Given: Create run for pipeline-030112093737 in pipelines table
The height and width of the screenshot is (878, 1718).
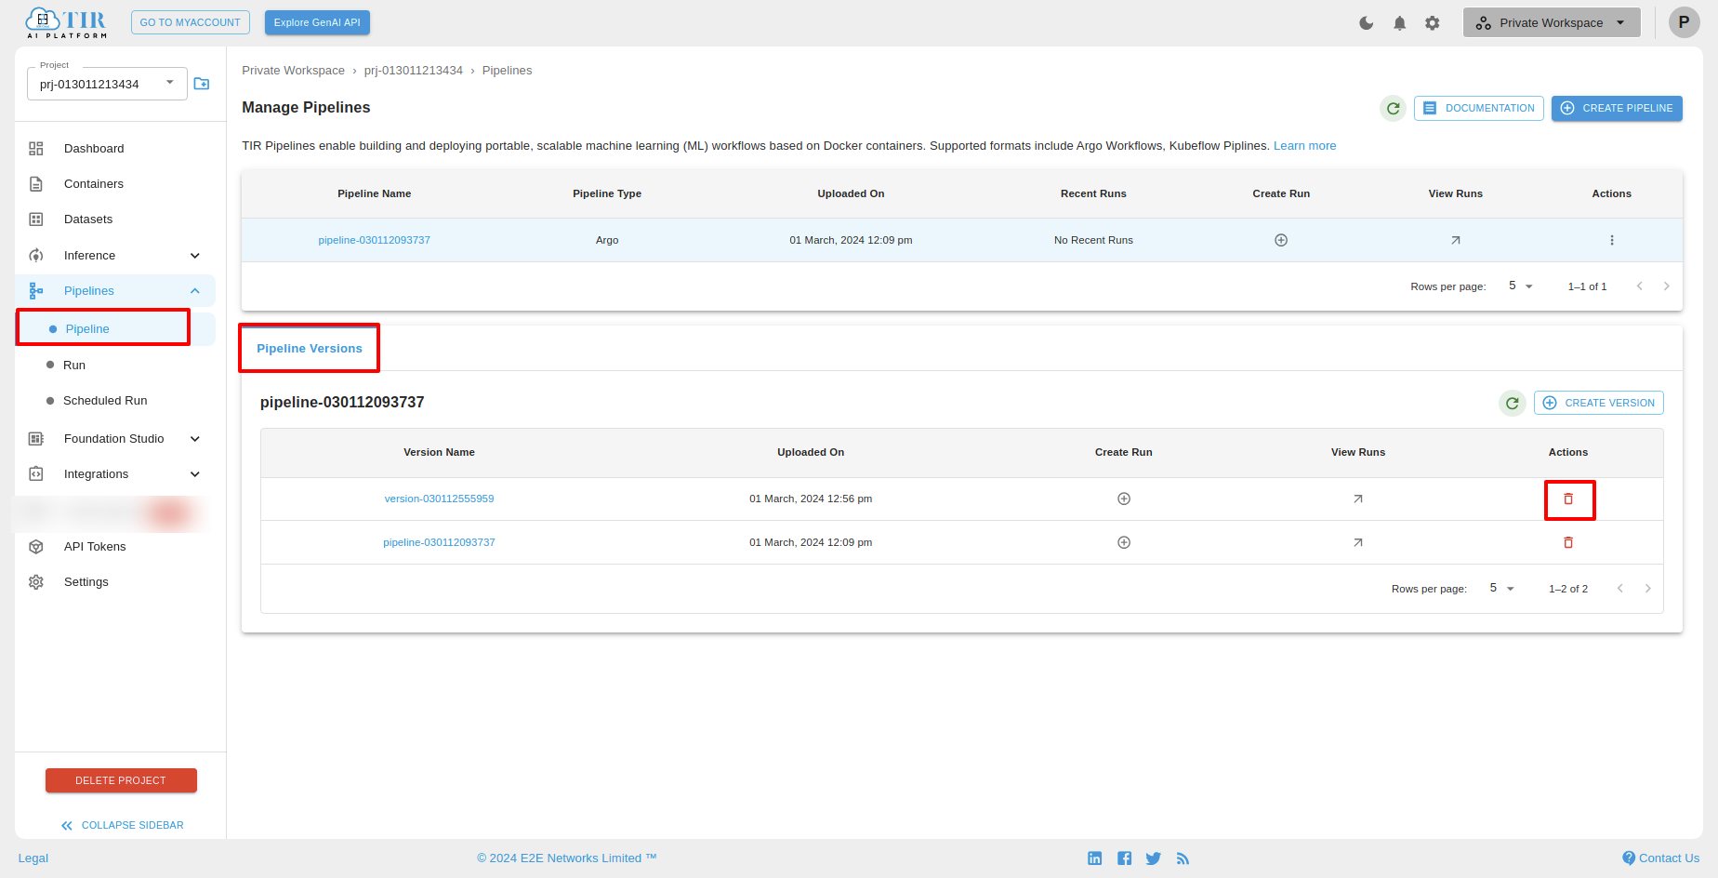Looking at the screenshot, I should click(x=1281, y=240).
